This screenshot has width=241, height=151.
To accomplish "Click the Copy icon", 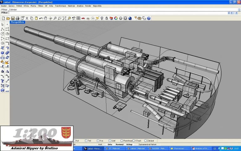I will [x=32, y=18].
